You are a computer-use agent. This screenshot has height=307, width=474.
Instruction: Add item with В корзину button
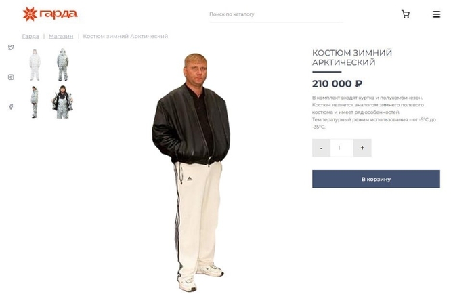click(x=376, y=179)
